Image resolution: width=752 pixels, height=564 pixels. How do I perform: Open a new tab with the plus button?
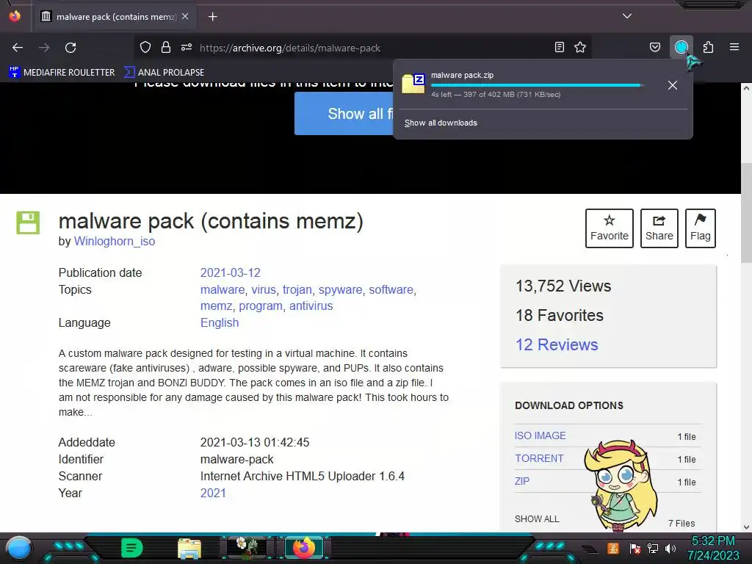point(212,17)
